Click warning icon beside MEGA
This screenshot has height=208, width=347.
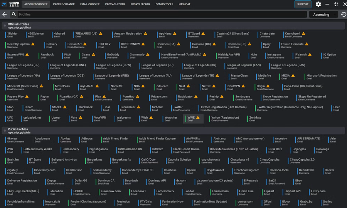coord(293,75)
